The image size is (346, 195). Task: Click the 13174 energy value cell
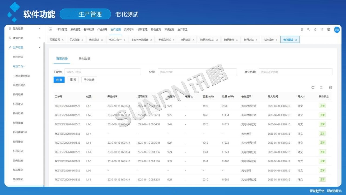click(x=225, y=115)
